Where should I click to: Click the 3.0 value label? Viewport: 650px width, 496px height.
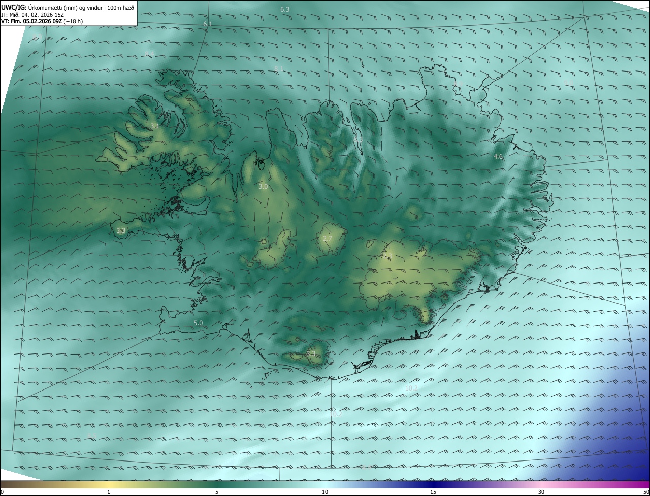pyautogui.click(x=263, y=187)
